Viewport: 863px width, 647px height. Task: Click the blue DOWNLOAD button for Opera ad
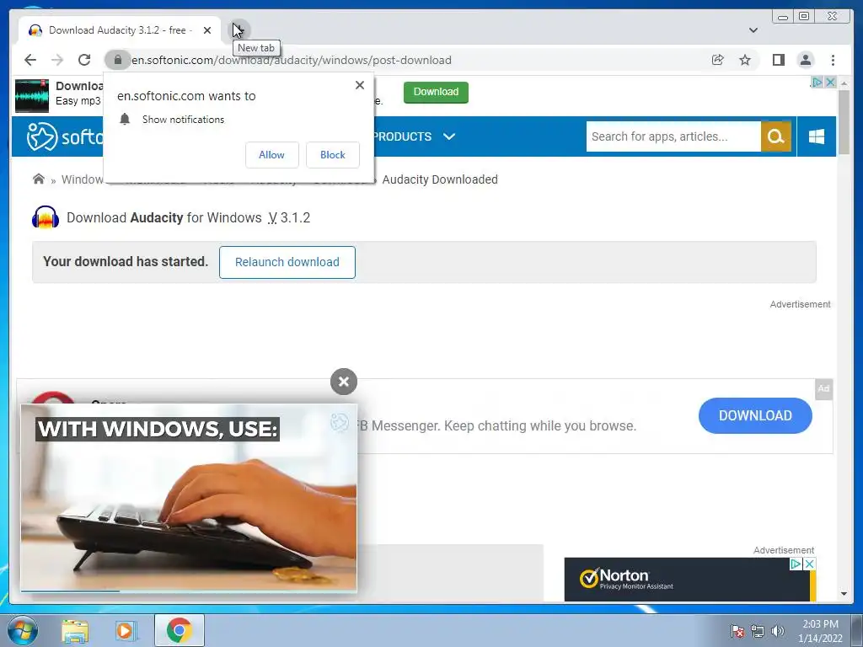755,415
